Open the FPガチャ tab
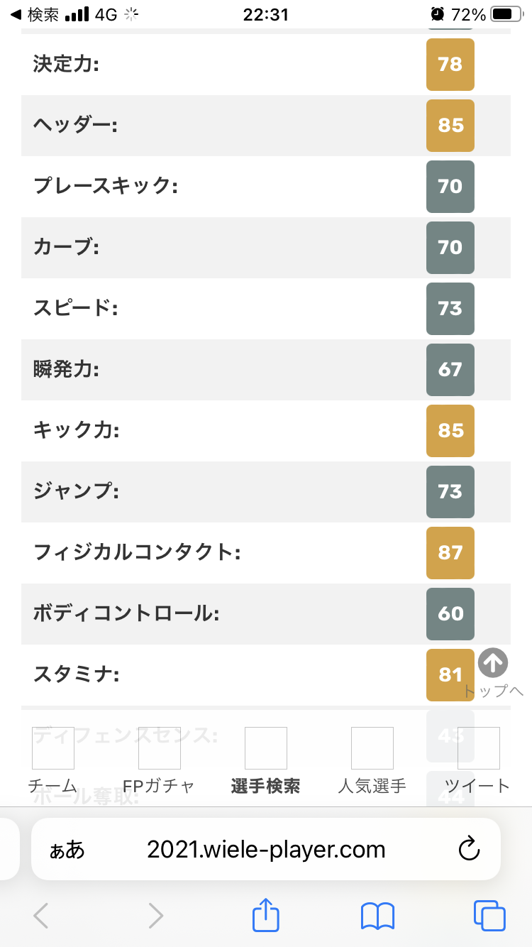532x947 pixels. tap(160, 760)
